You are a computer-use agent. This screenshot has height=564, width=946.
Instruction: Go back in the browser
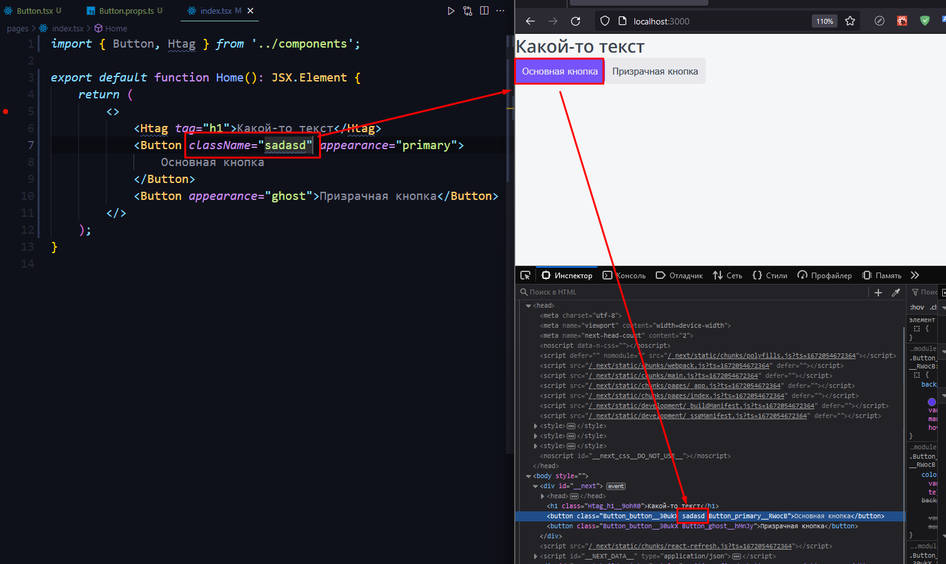click(530, 21)
